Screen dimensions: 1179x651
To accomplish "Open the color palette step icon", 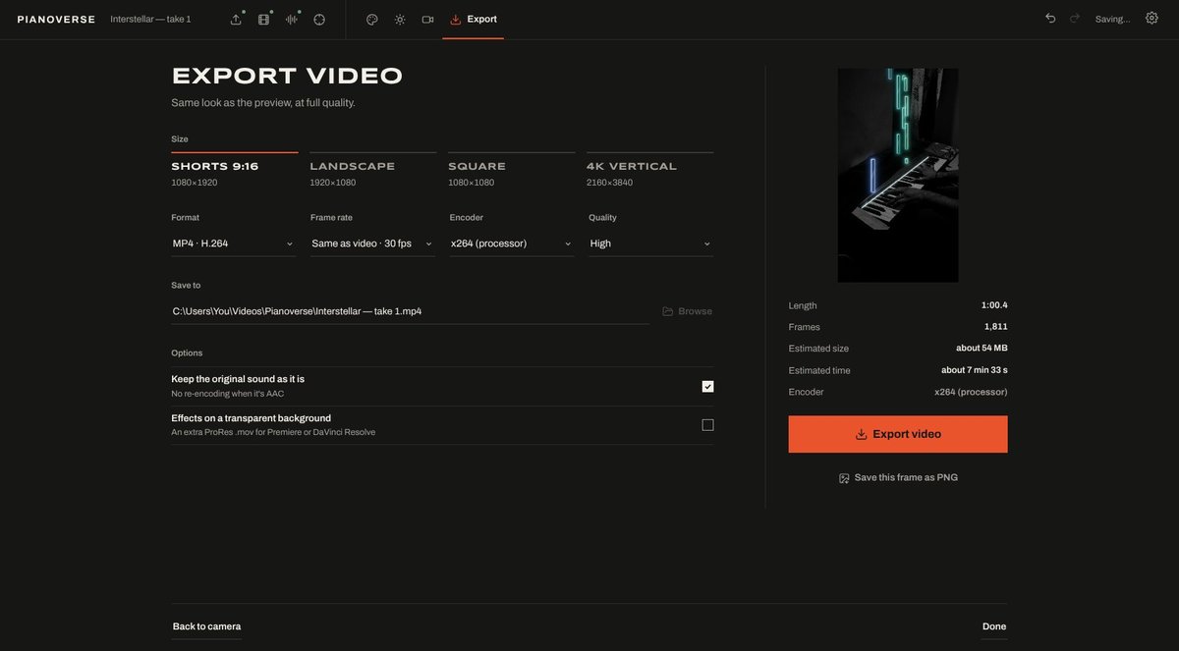I will point(372,20).
